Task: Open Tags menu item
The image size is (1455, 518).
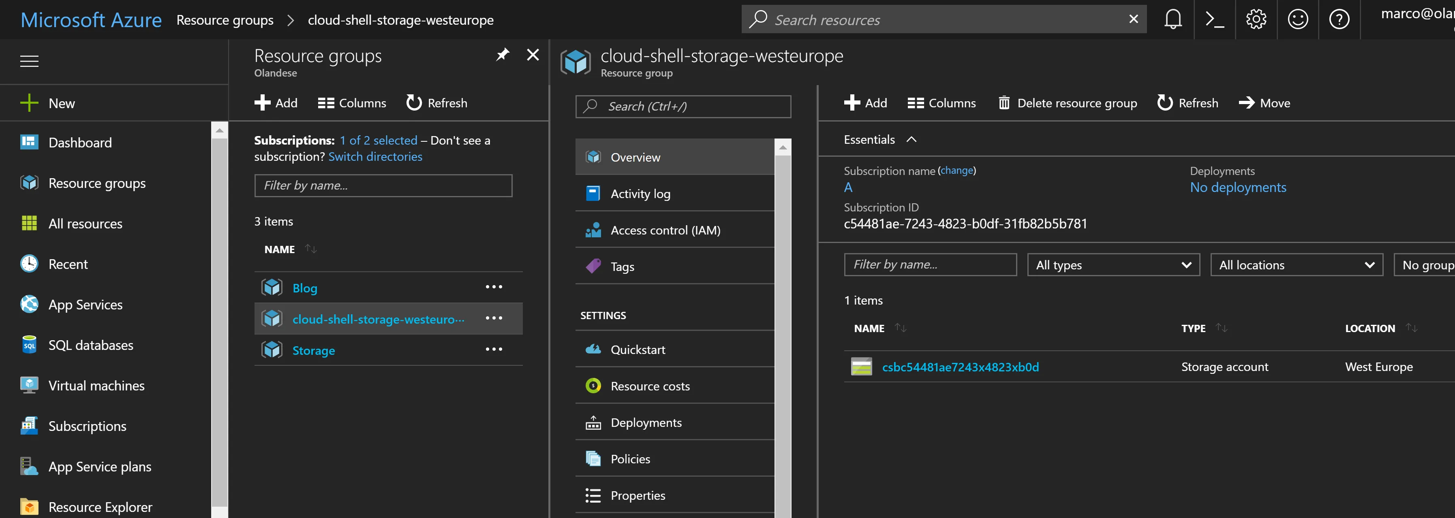Action: click(x=675, y=266)
